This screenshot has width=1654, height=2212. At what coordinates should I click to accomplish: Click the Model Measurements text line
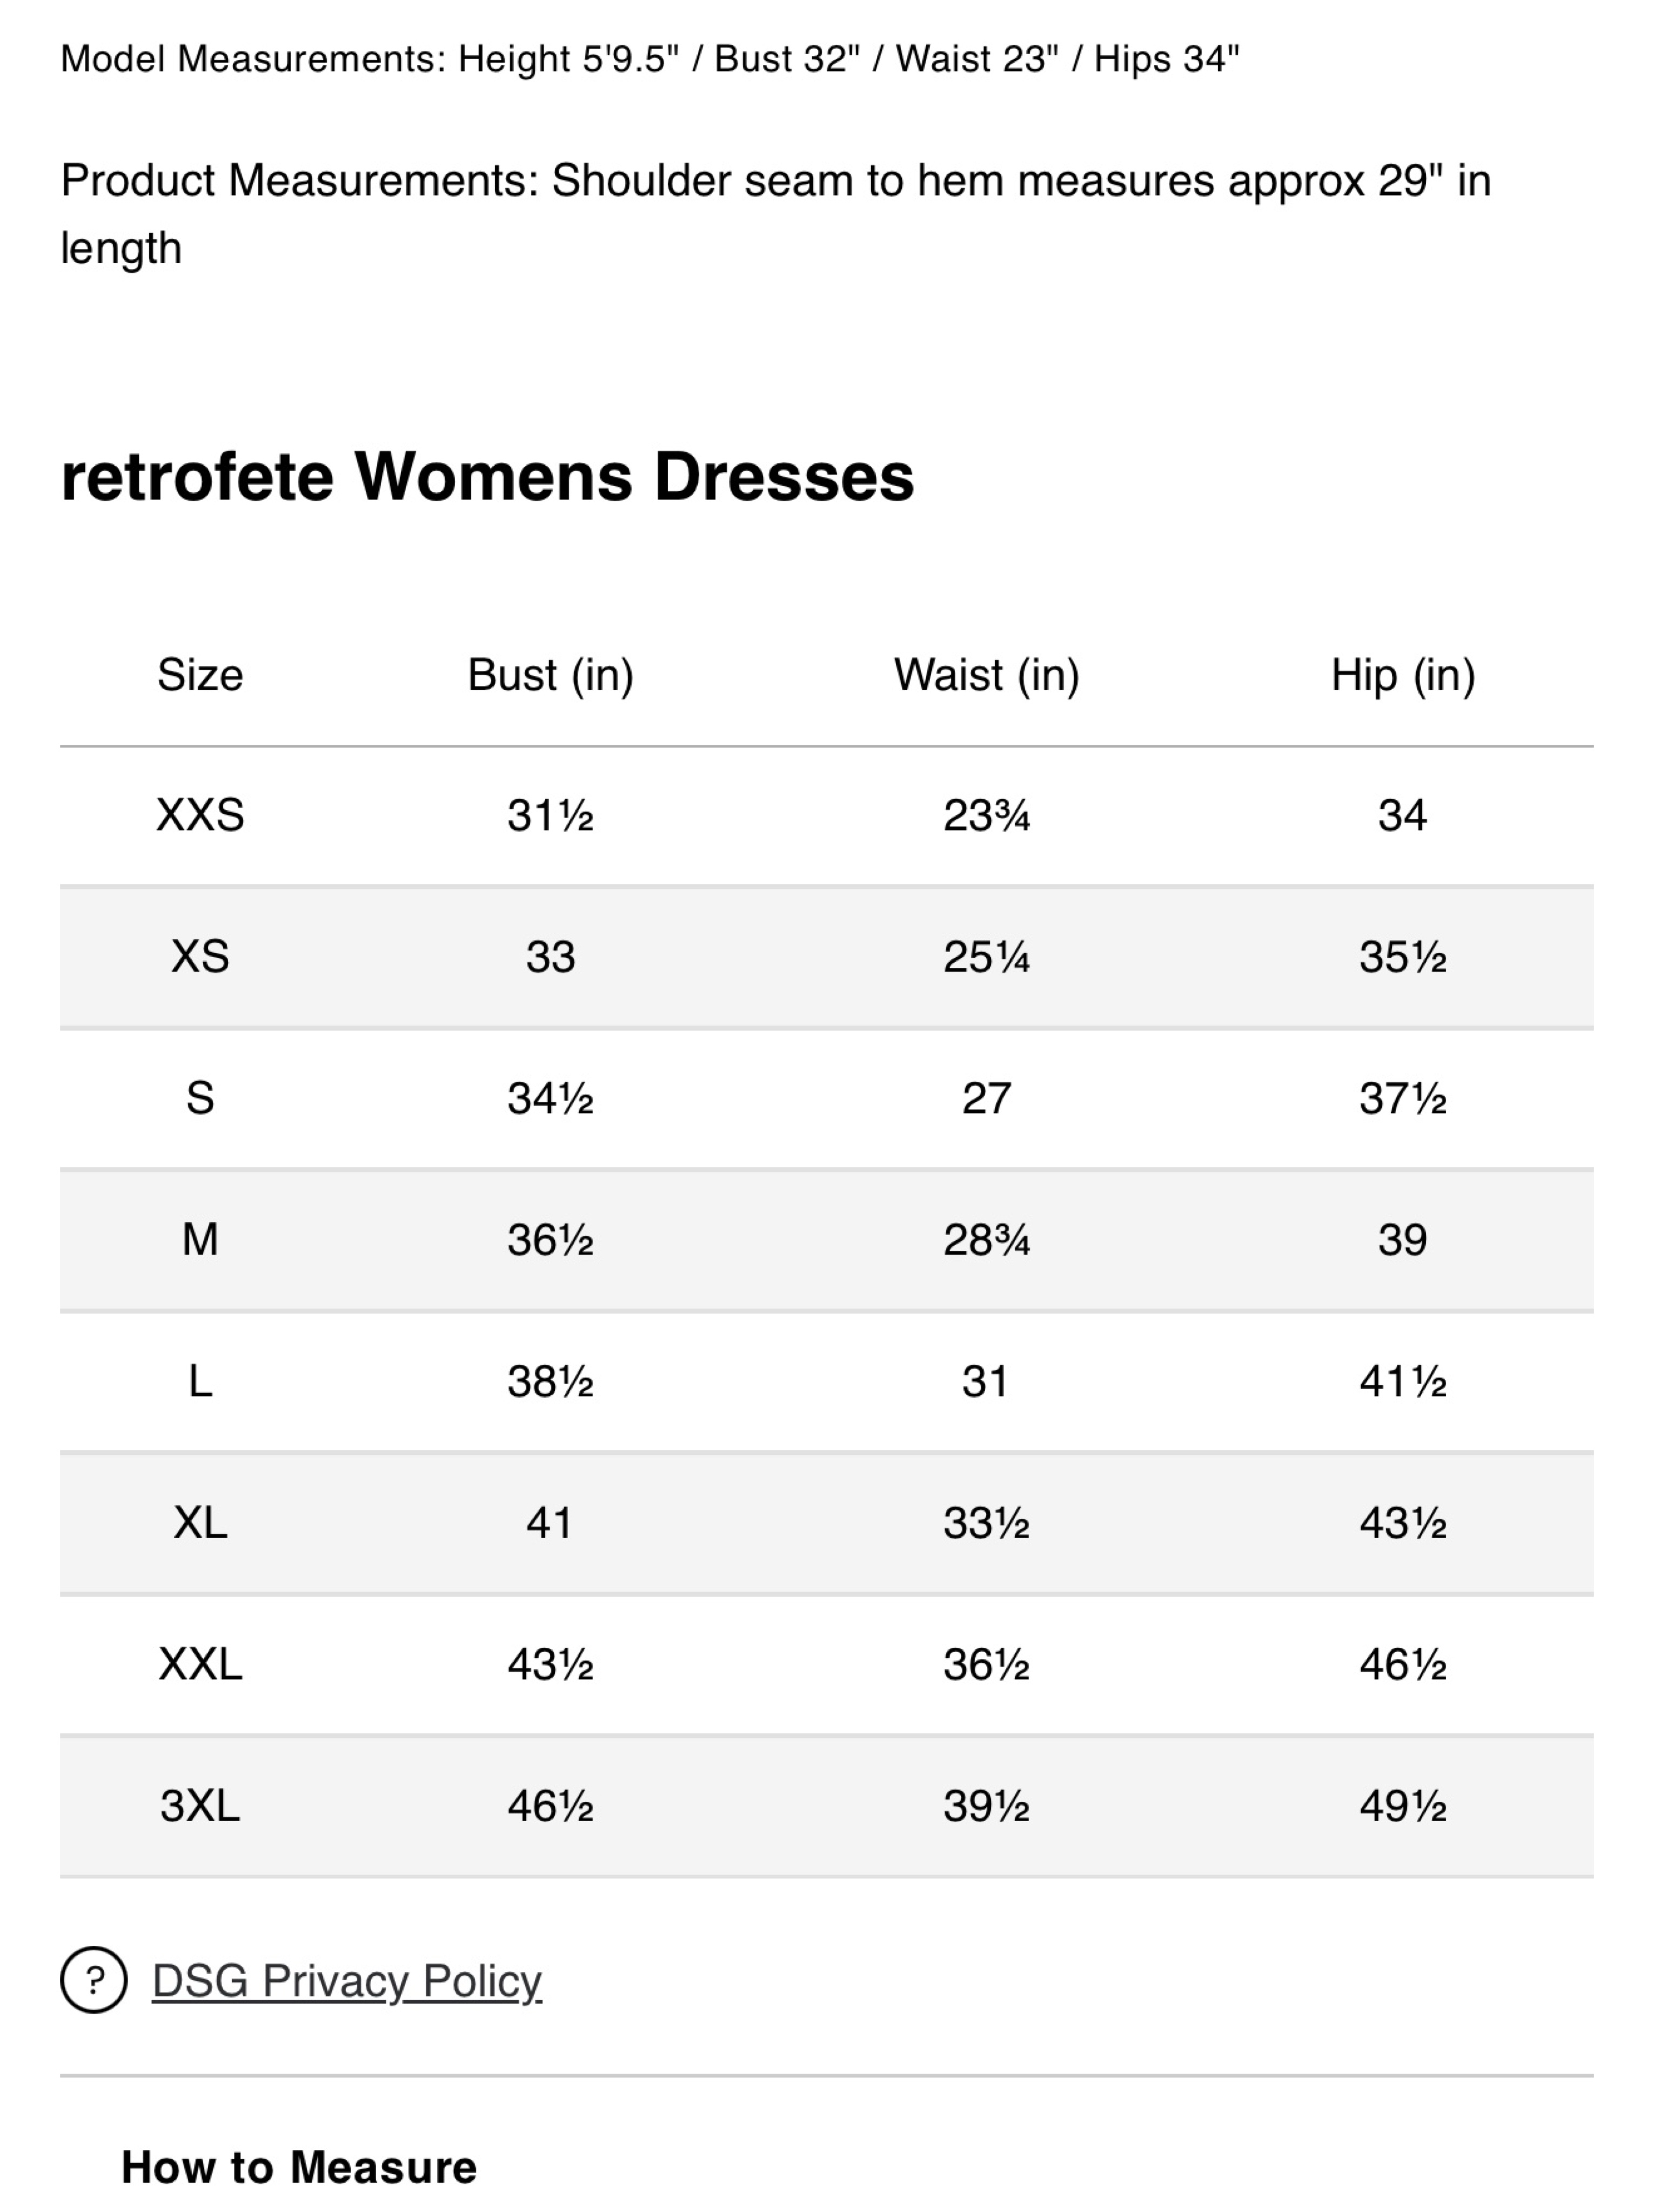[651, 59]
